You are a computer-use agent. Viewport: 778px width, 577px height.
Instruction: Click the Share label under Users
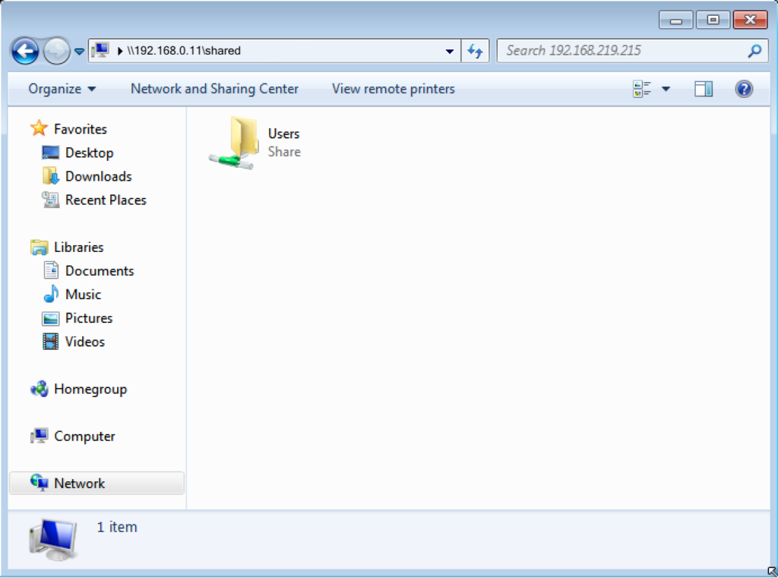click(x=284, y=152)
